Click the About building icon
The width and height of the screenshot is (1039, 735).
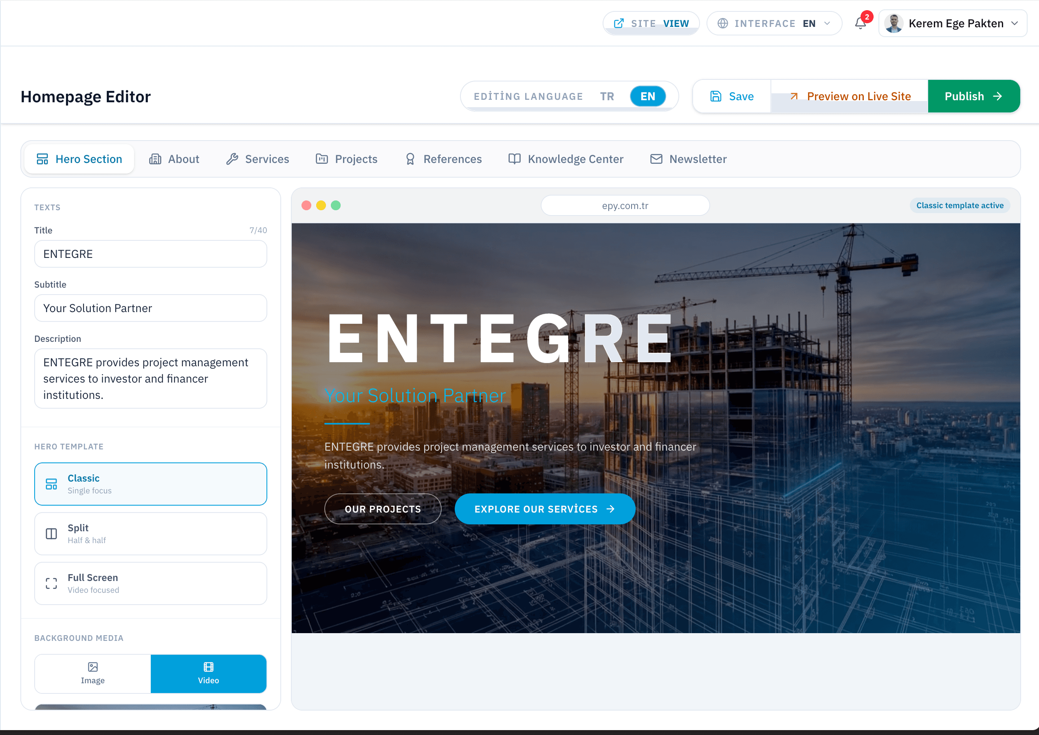tap(155, 159)
